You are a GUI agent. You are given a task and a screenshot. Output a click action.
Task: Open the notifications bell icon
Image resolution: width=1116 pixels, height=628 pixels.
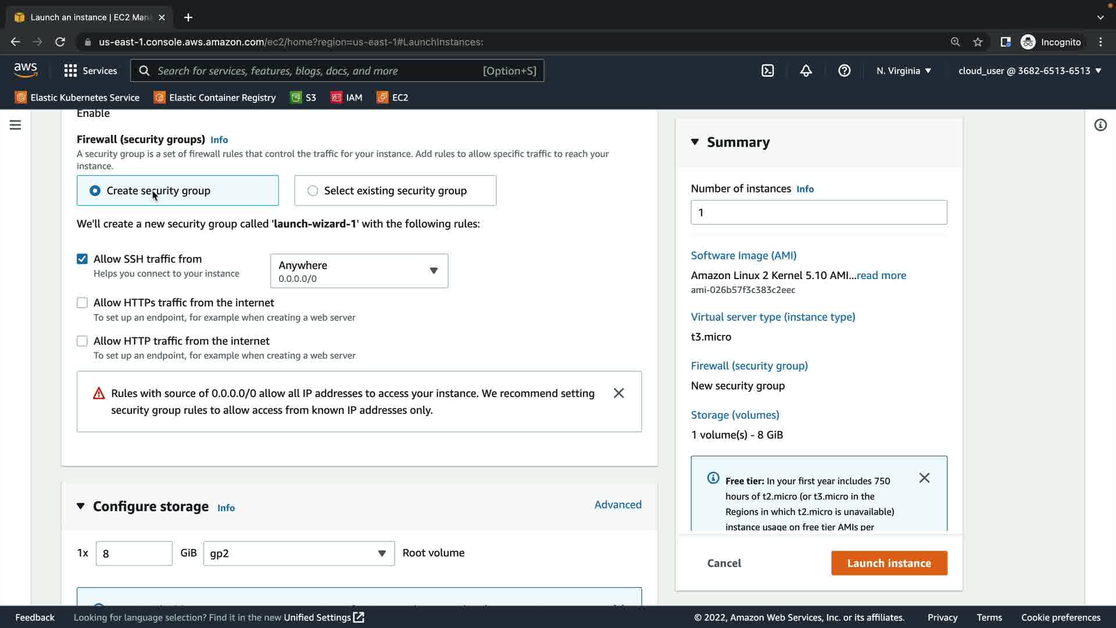pos(806,71)
